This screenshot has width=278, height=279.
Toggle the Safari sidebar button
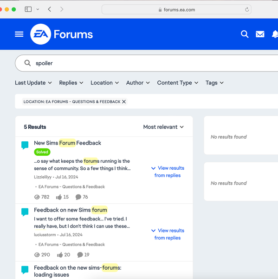[x=28, y=9]
